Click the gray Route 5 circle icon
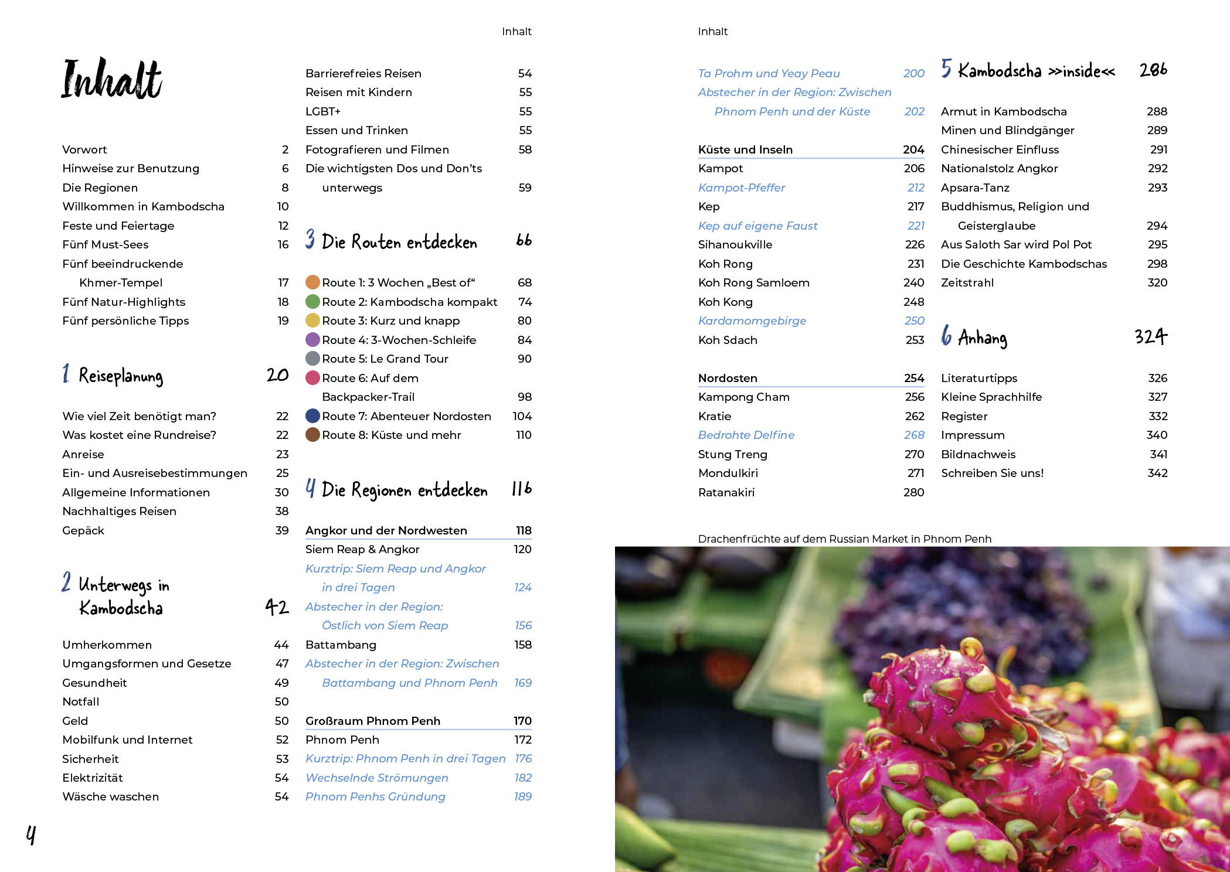This screenshot has height=872, width=1230. coord(312,359)
